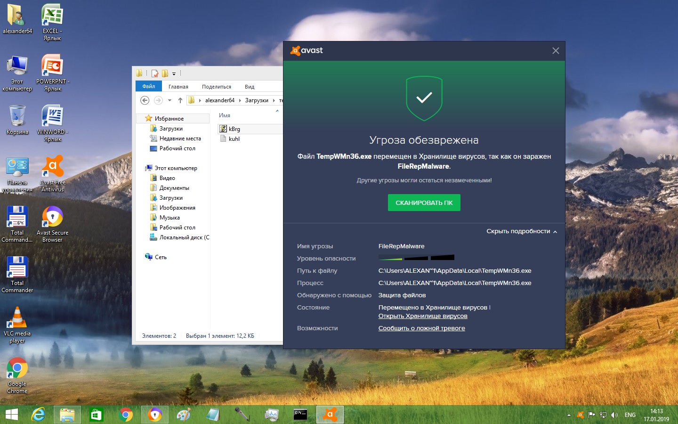Open the Открыть Хранилище вирусов link
Viewport: 678px width, 424px height.
(x=423, y=316)
